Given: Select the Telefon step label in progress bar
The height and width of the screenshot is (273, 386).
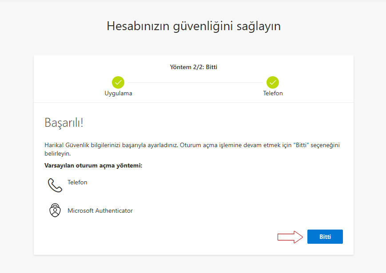Looking at the screenshot, I should click(x=273, y=94).
